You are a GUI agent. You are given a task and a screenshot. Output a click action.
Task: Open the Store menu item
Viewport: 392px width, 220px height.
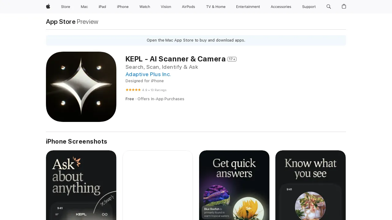coord(65,7)
